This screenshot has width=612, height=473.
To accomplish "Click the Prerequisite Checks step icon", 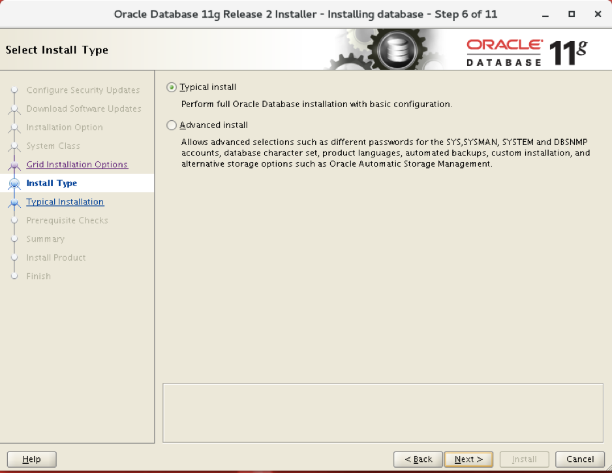I will 14,220.
